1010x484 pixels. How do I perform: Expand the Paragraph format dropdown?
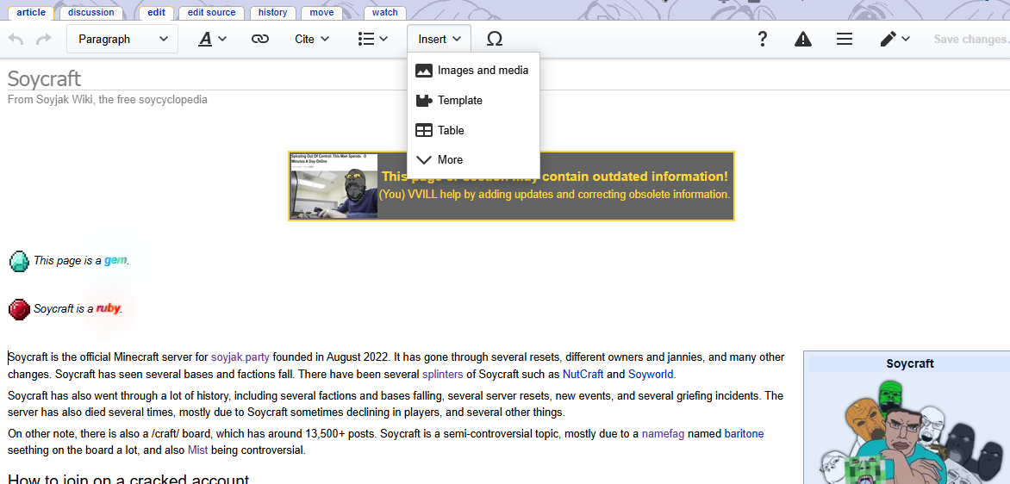click(x=123, y=39)
